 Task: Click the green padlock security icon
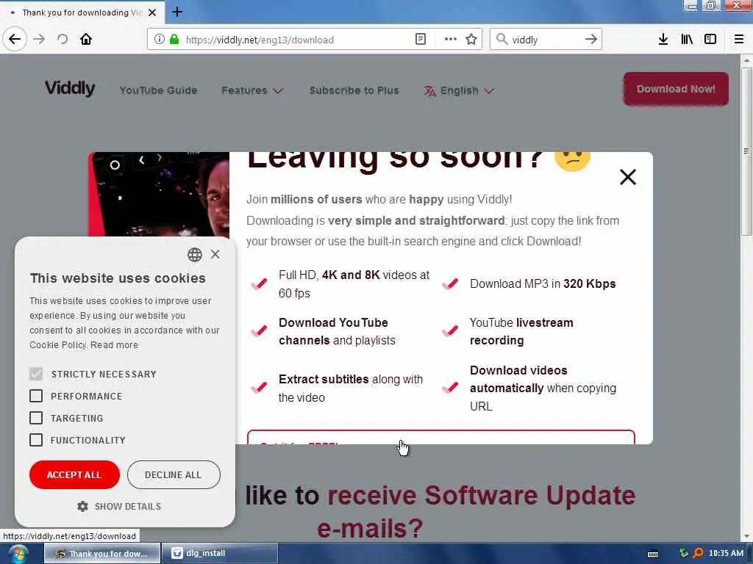tap(174, 40)
